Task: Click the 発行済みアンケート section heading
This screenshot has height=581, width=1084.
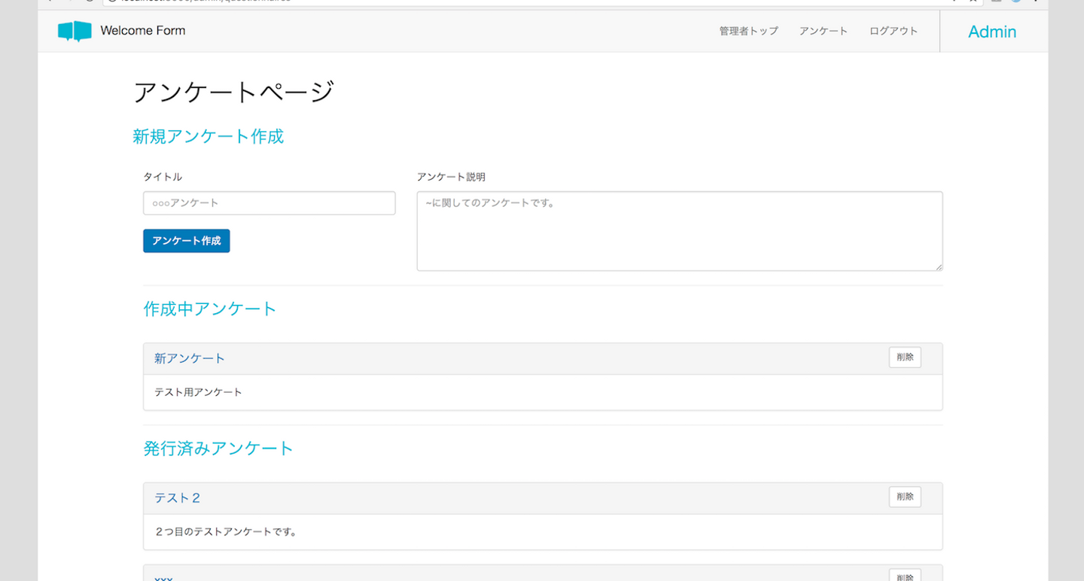Action: pyautogui.click(x=218, y=449)
